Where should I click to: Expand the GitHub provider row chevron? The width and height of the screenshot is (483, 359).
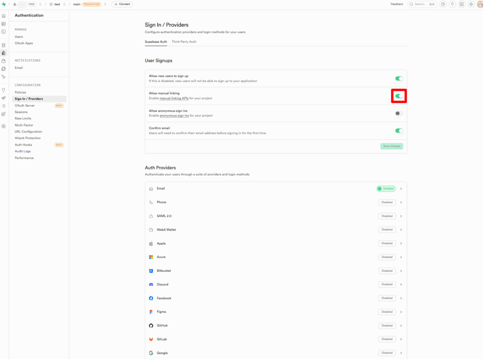[x=401, y=326]
